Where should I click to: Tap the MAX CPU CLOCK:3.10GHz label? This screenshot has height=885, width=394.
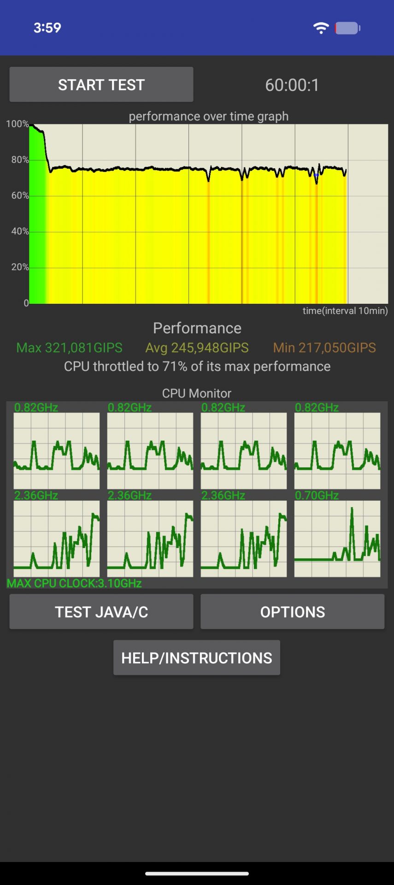pyautogui.click(x=74, y=583)
